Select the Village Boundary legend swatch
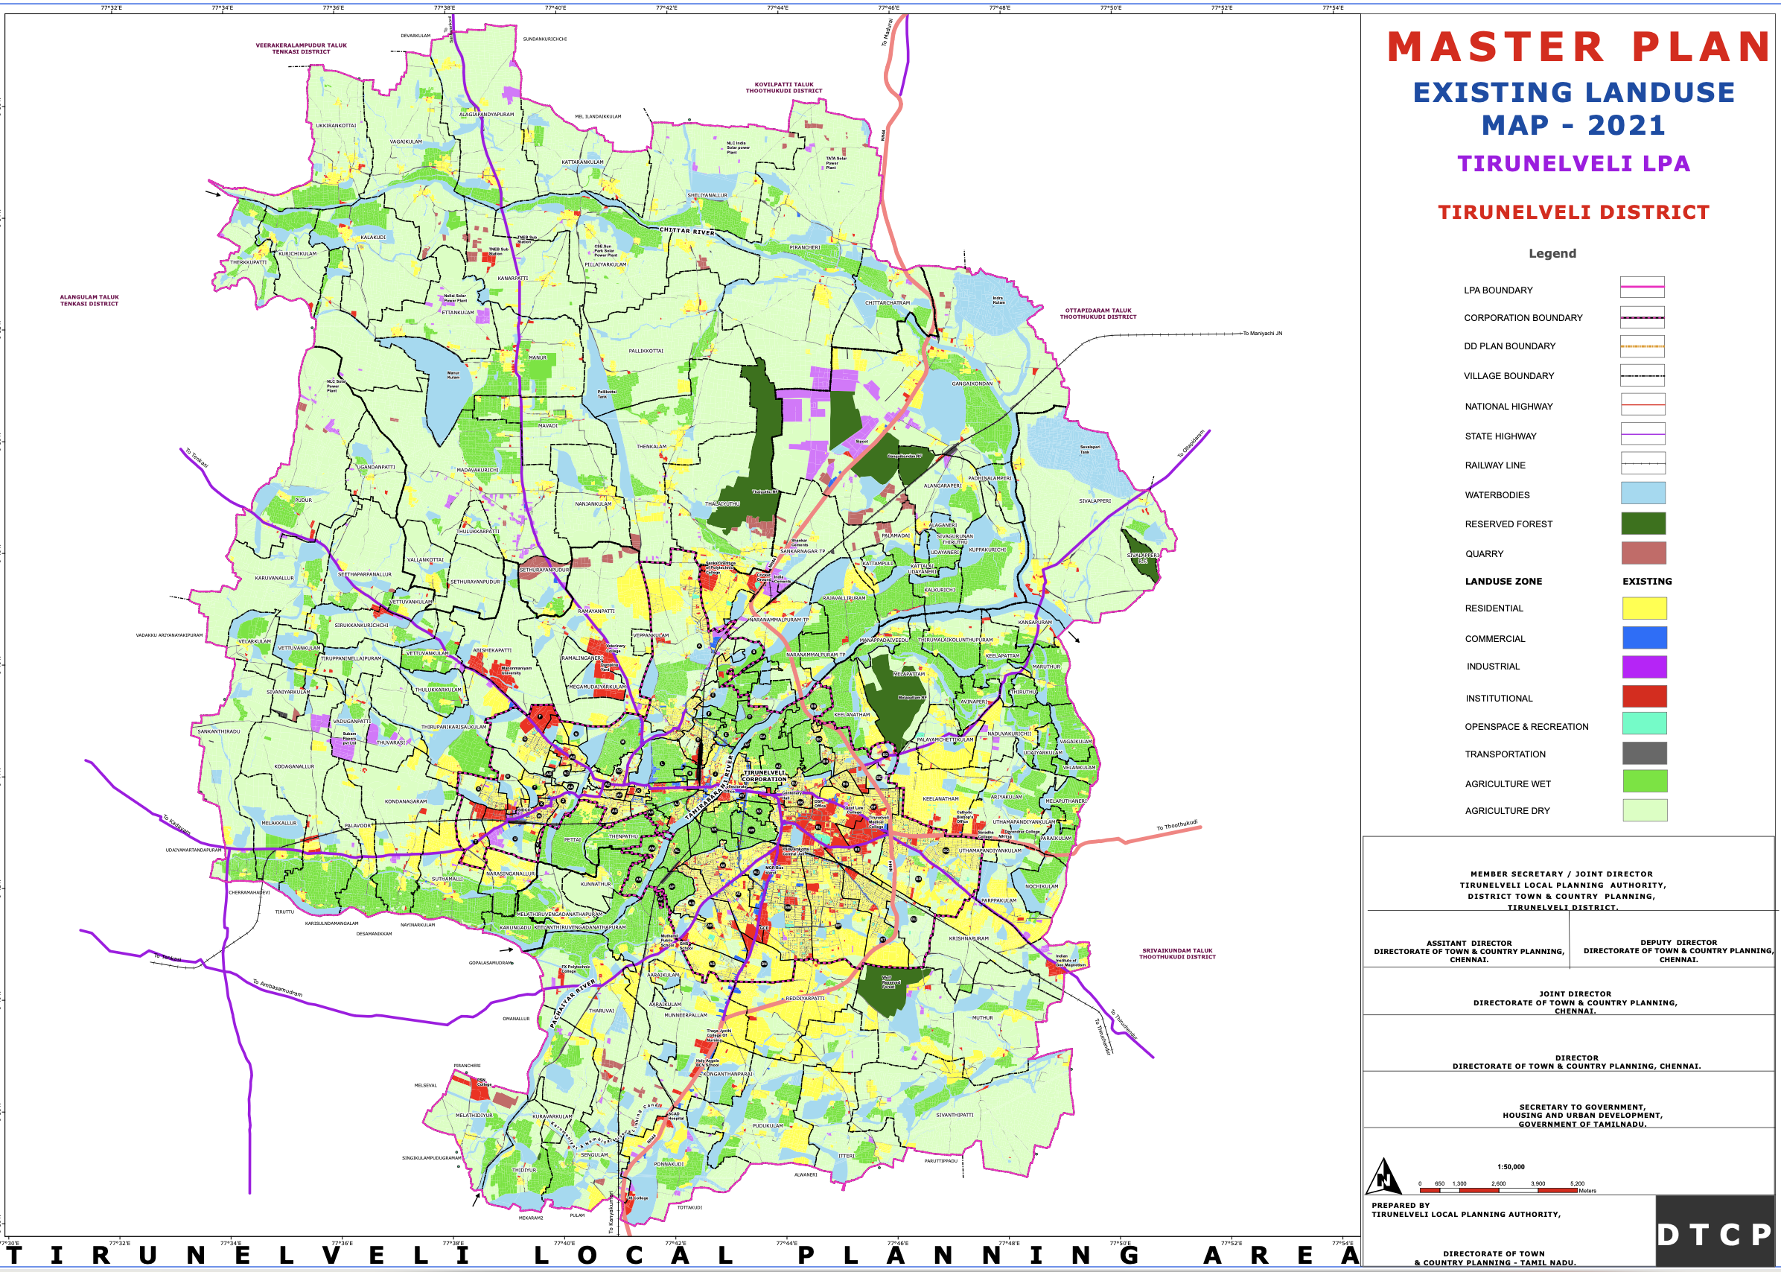 coord(1642,376)
